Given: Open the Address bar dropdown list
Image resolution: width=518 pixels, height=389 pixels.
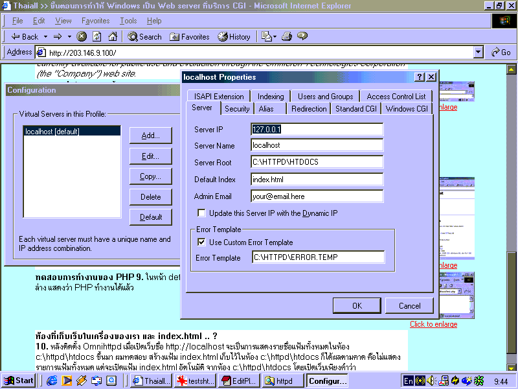Looking at the screenshot, I should click(x=479, y=53).
